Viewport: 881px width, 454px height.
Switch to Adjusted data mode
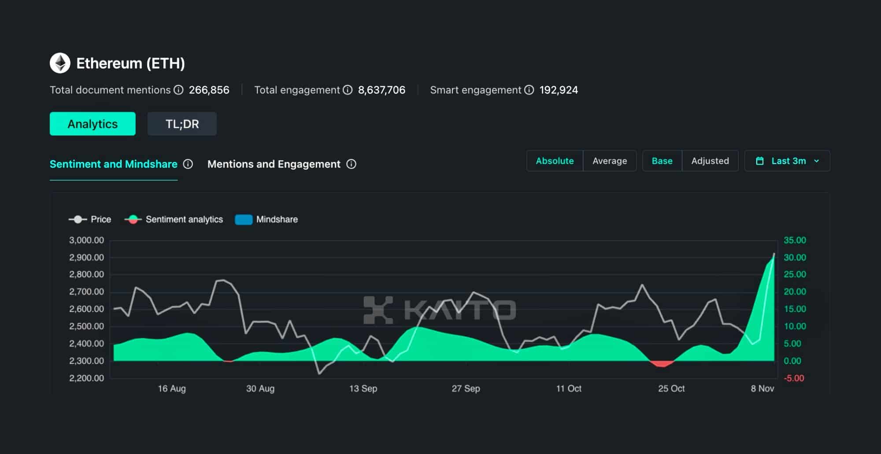(x=710, y=161)
